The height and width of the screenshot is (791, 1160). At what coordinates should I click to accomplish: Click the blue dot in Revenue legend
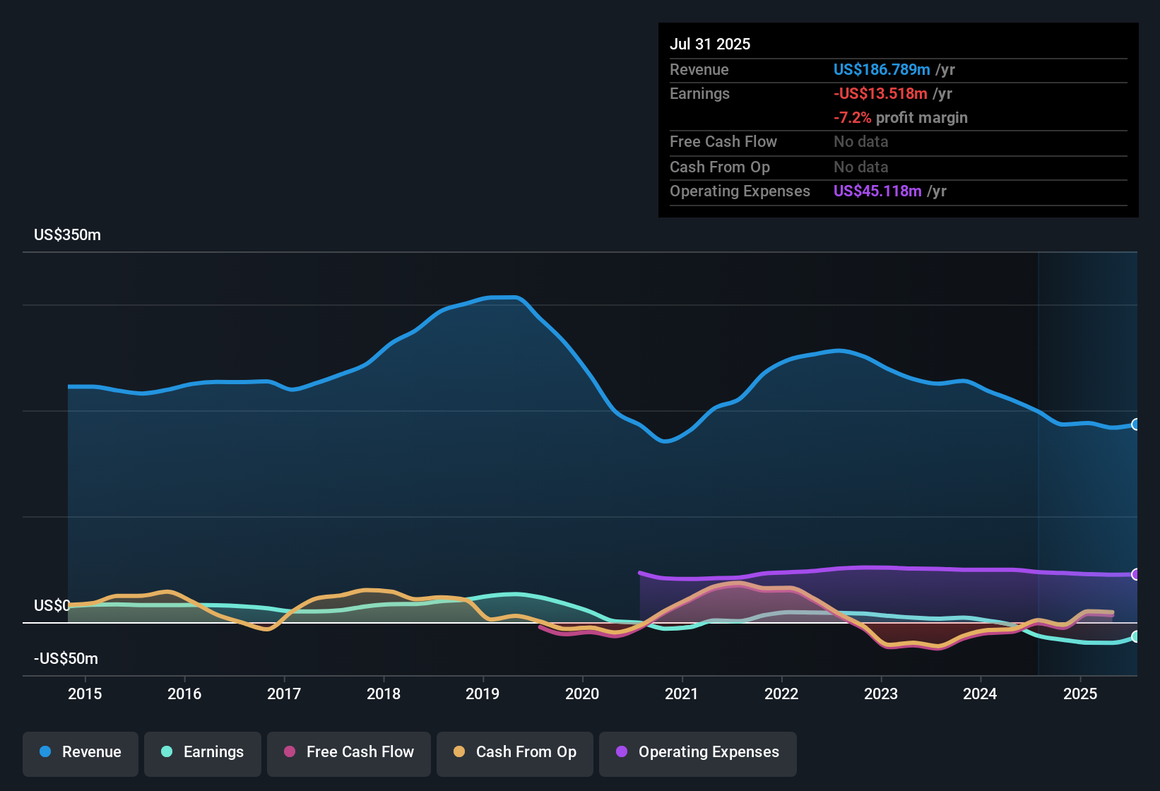(x=45, y=751)
